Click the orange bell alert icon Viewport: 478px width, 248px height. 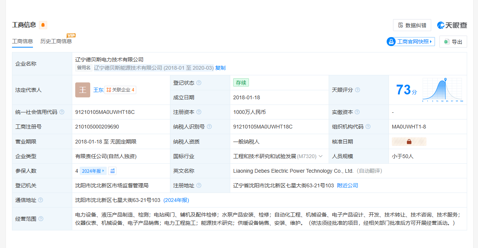tap(43, 25)
